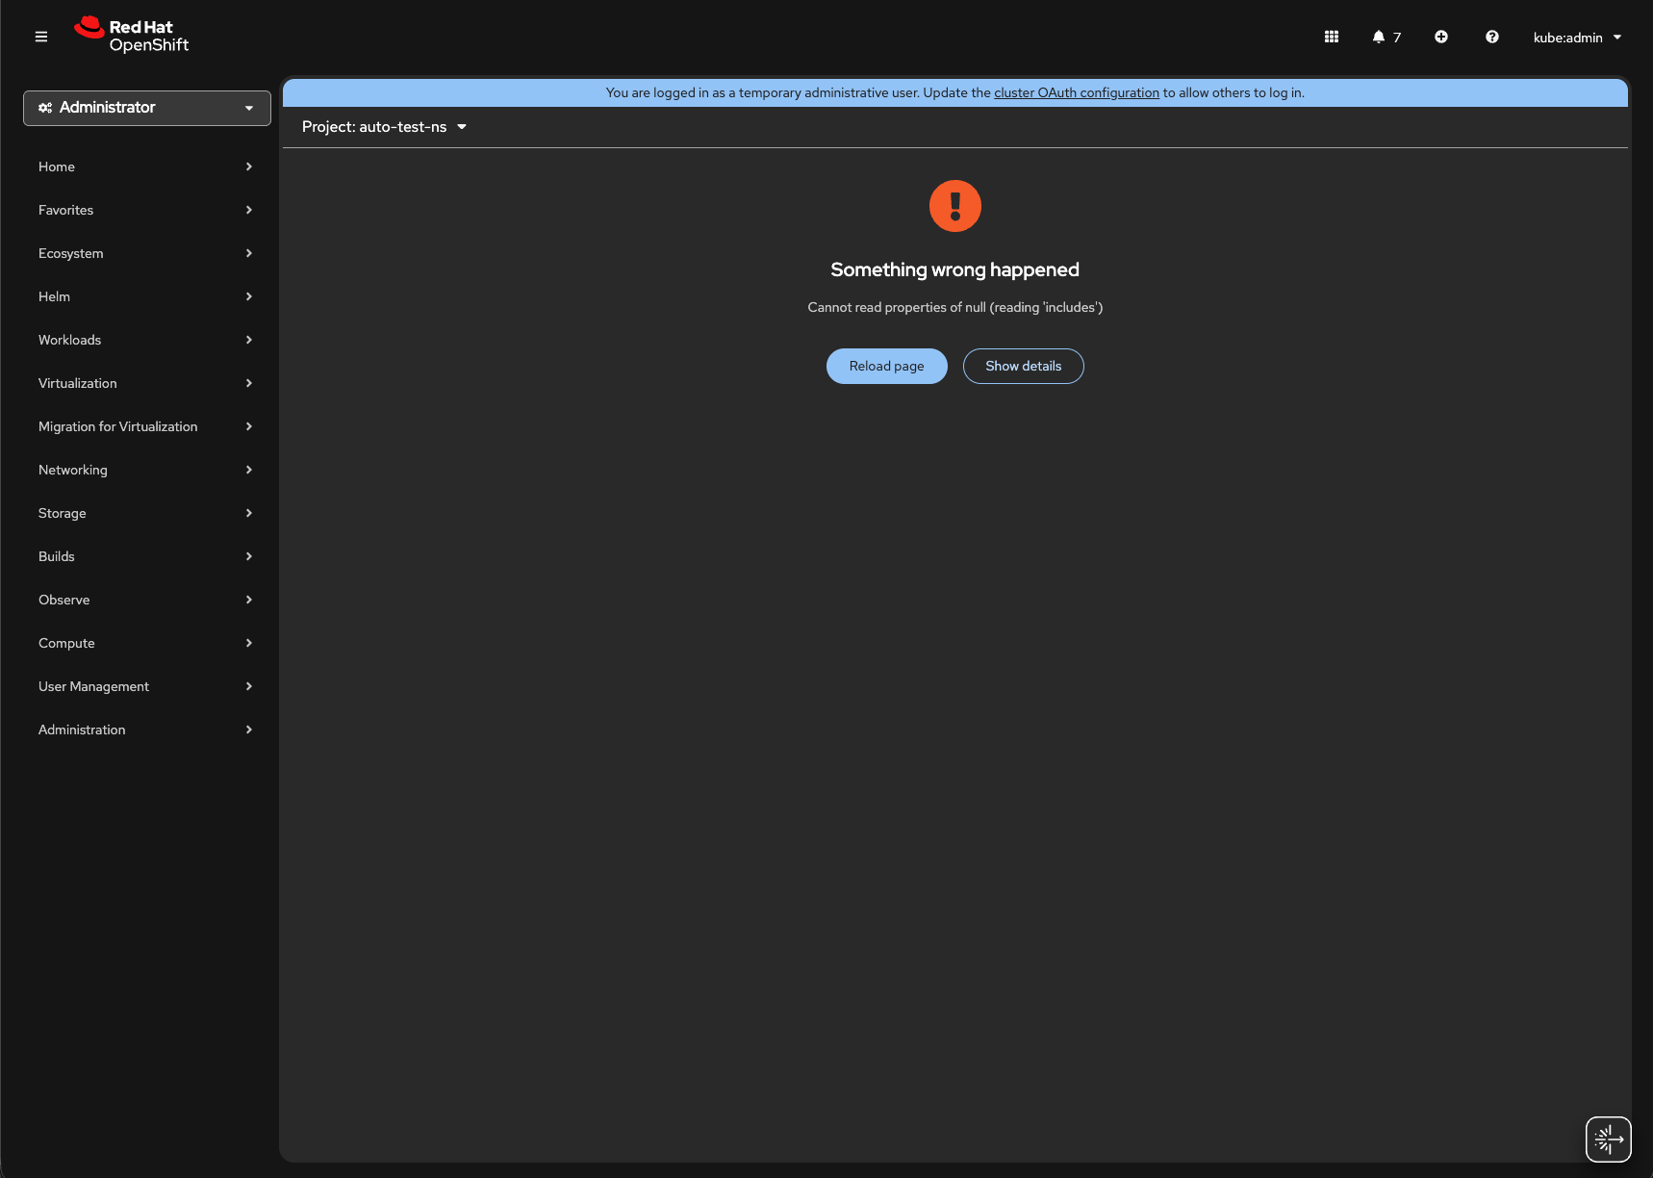Click the Show details button
1653x1178 pixels.
click(x=1024, y=366)
